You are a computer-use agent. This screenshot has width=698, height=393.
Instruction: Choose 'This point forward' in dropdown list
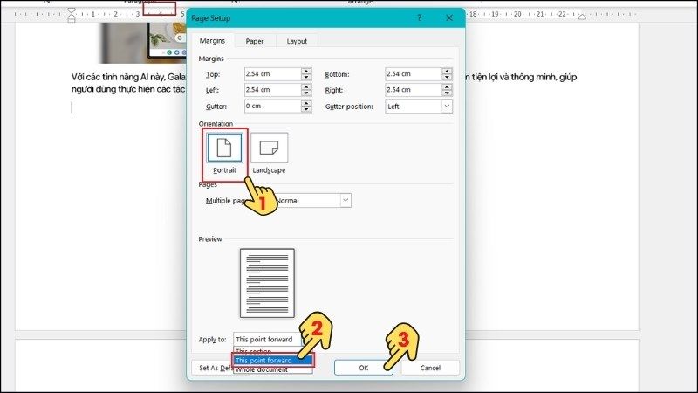point(271,360)
